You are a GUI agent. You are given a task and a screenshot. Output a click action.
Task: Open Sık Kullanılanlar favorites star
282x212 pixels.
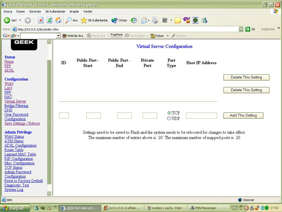click(x=94, y=20)
